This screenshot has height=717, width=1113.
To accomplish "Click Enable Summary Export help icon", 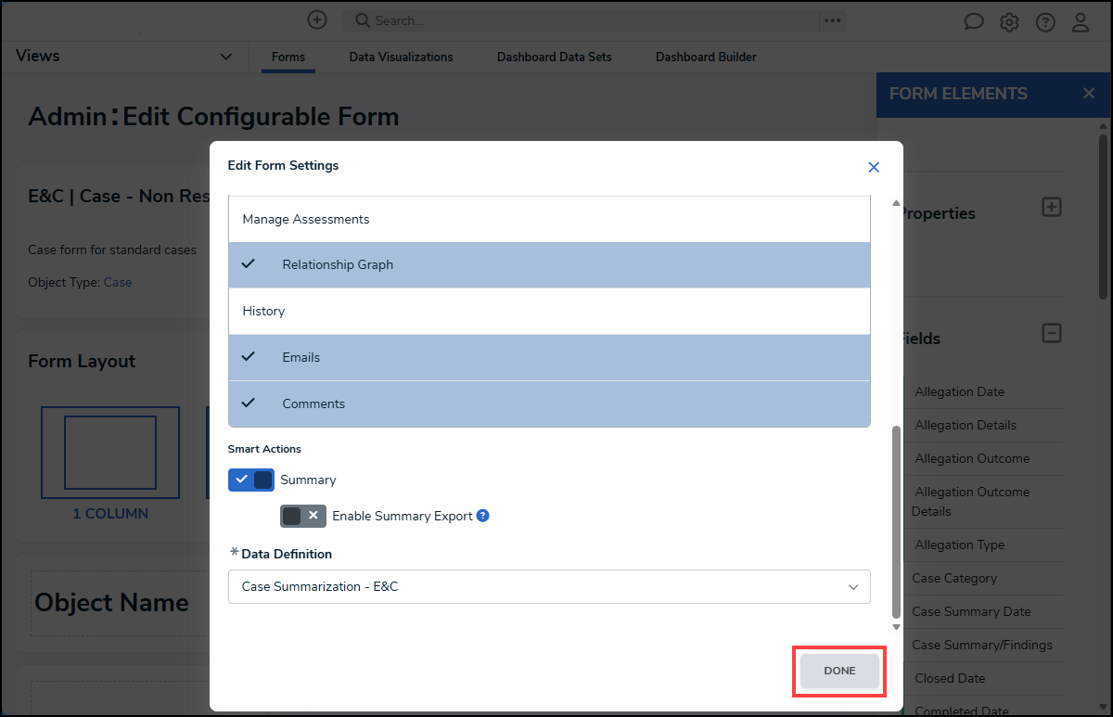I will click(x=482, y=516).
